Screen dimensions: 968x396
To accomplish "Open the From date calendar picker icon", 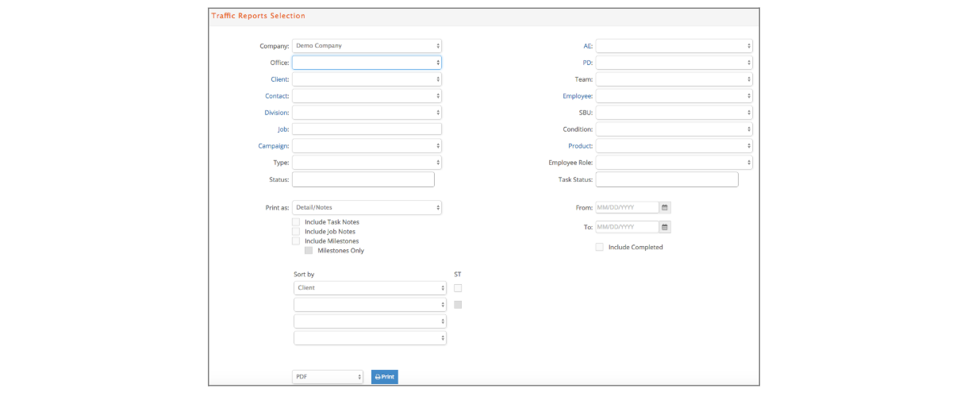I will click(x=665, y=208).
